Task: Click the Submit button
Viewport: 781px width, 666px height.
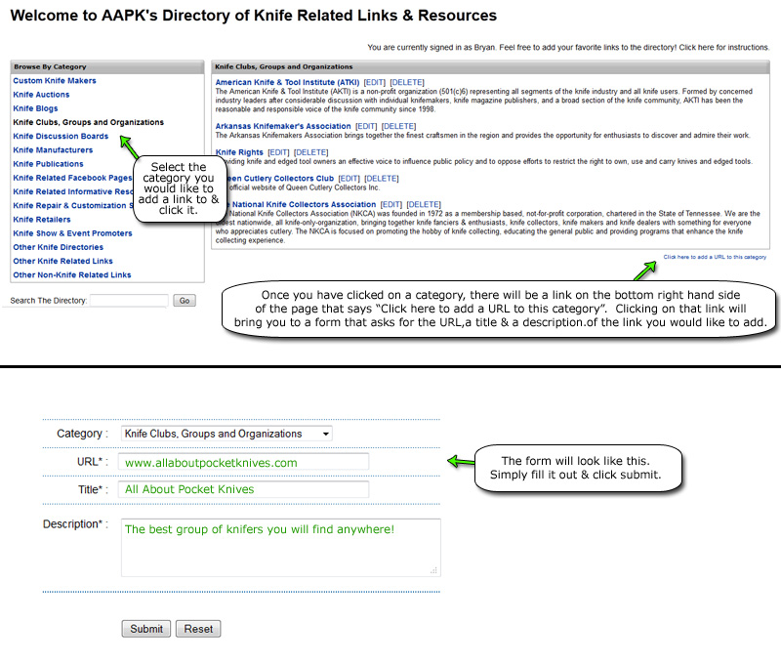Action: 146,629
